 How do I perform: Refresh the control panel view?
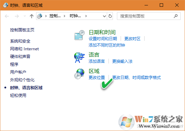point(110,16)
